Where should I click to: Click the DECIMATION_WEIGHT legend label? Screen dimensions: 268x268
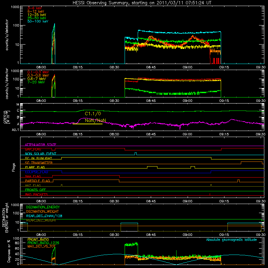click(x=43, y=211)
